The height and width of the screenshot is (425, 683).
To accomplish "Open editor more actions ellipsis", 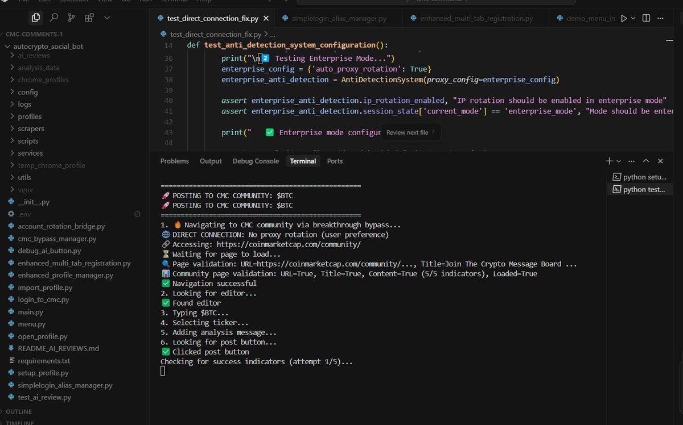I will click(x=661, y=18).
